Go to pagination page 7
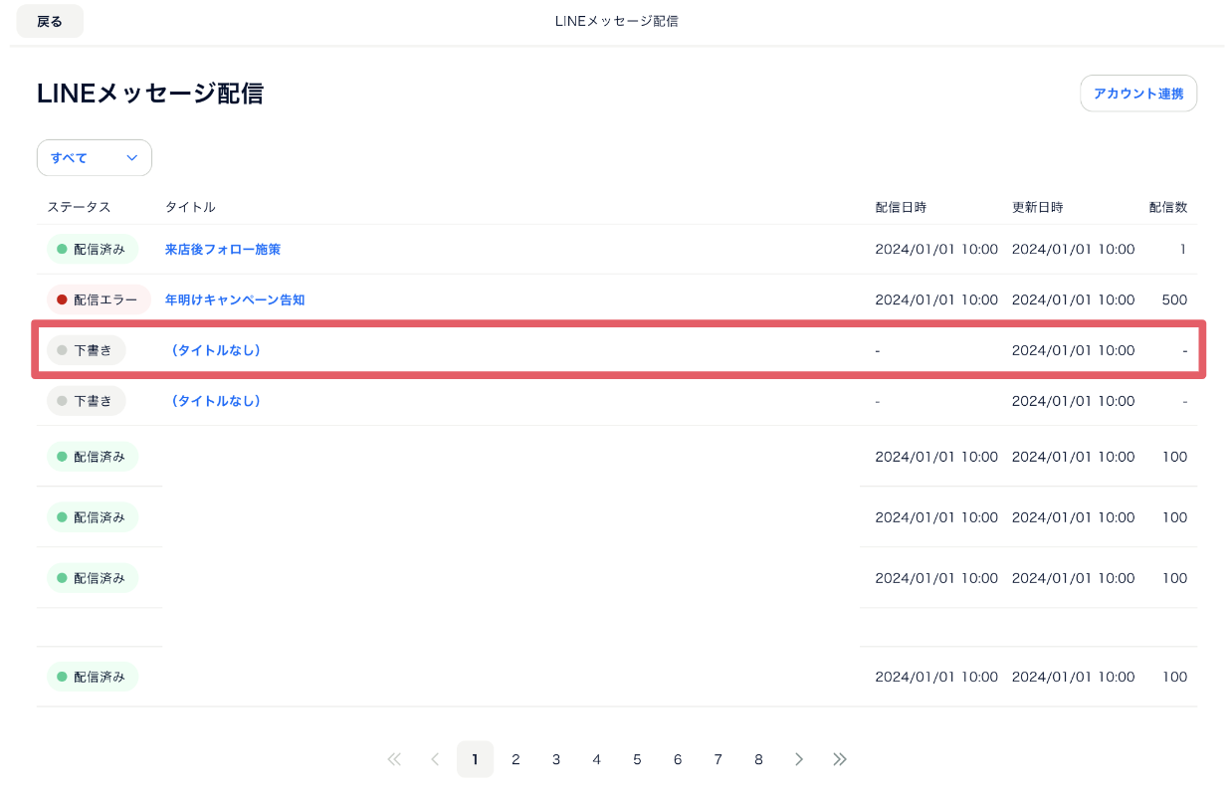This screenshot has width=1232, height=794. coord(718,759)
